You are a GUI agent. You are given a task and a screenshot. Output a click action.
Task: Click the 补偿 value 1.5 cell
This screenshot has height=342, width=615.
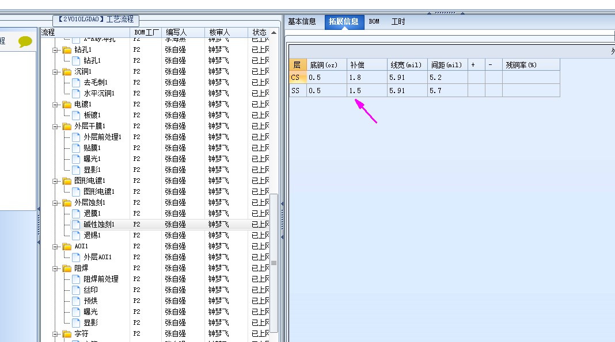(367, 90)
